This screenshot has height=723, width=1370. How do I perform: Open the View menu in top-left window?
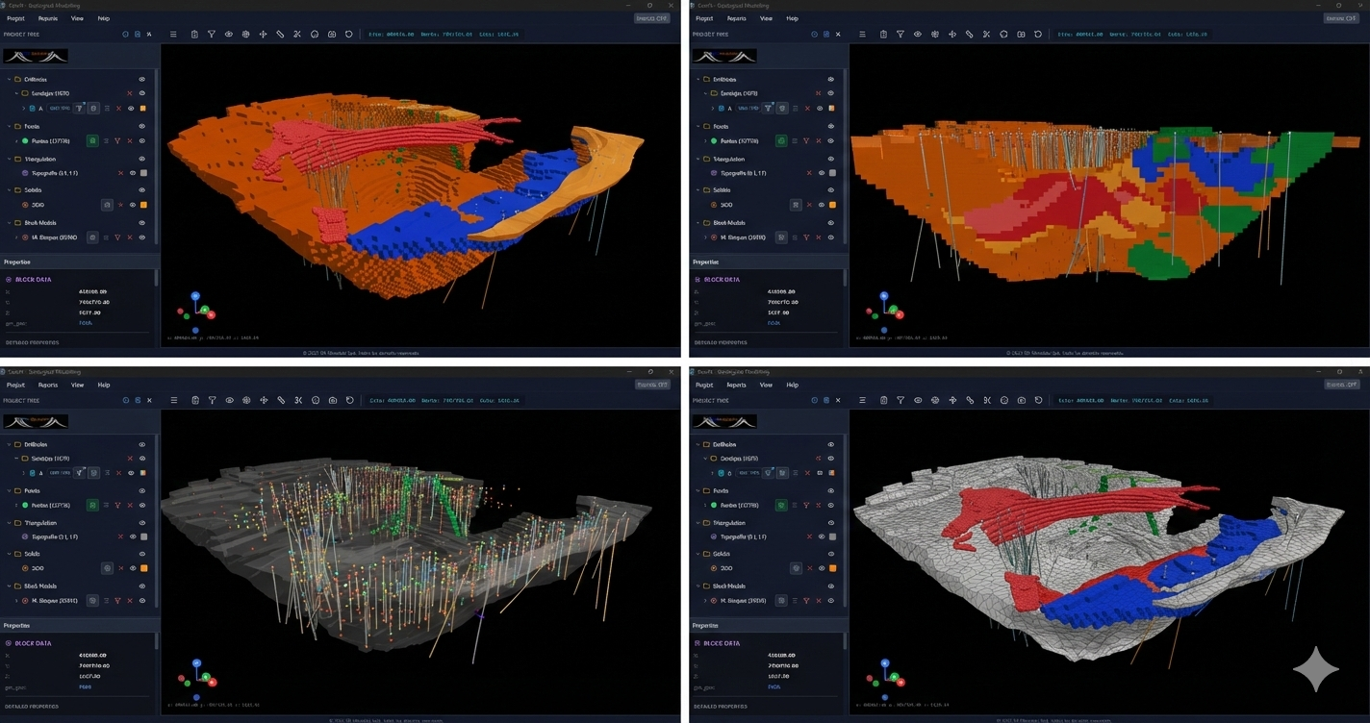[x=77, y=18]
